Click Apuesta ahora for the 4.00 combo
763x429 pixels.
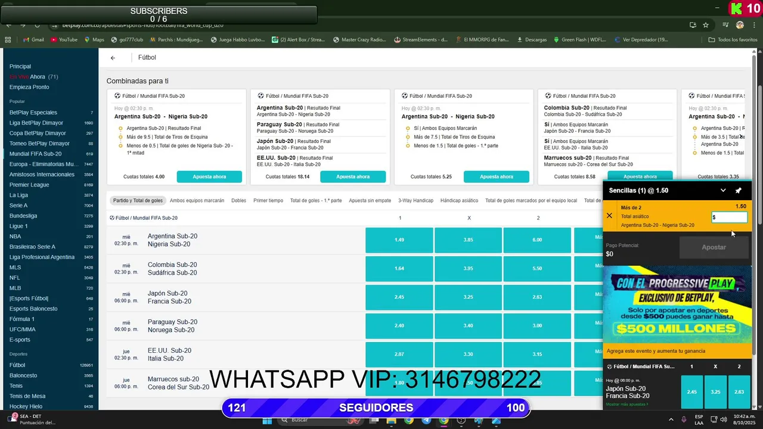coord(209,177)
